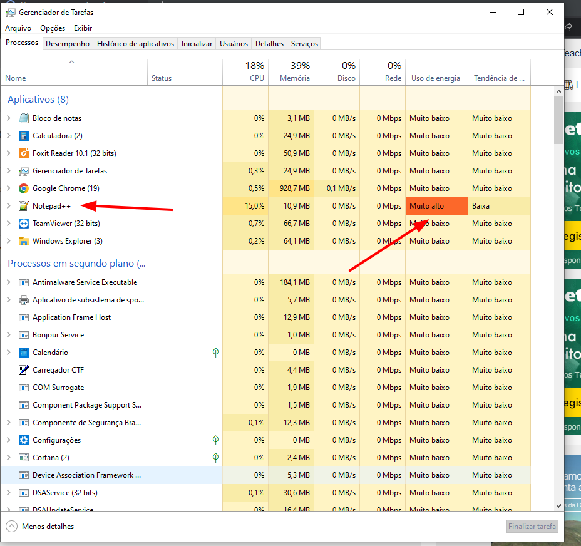Image resolution: width=581 pixels, height=546 pixels.
Task: Expand the Cortana (2) process group
Action: pyautogui.click(x=9, y=458)
